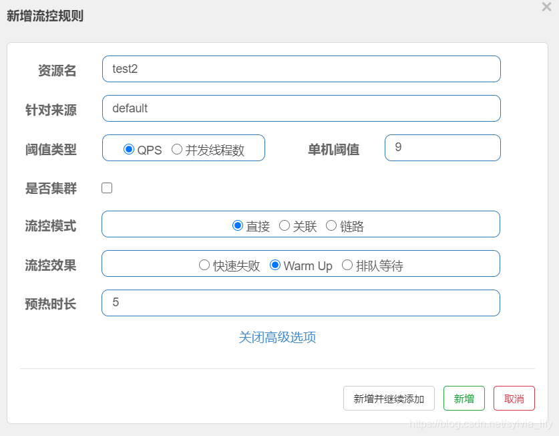559x436 pixels.
Task: Select the QPS threshold type radio
Action: click(x=129, y=149)
